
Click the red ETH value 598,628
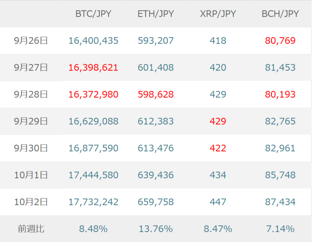click(x=155, y=94)
